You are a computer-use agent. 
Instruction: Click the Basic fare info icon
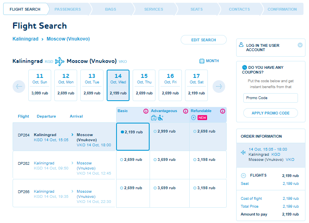146,111
